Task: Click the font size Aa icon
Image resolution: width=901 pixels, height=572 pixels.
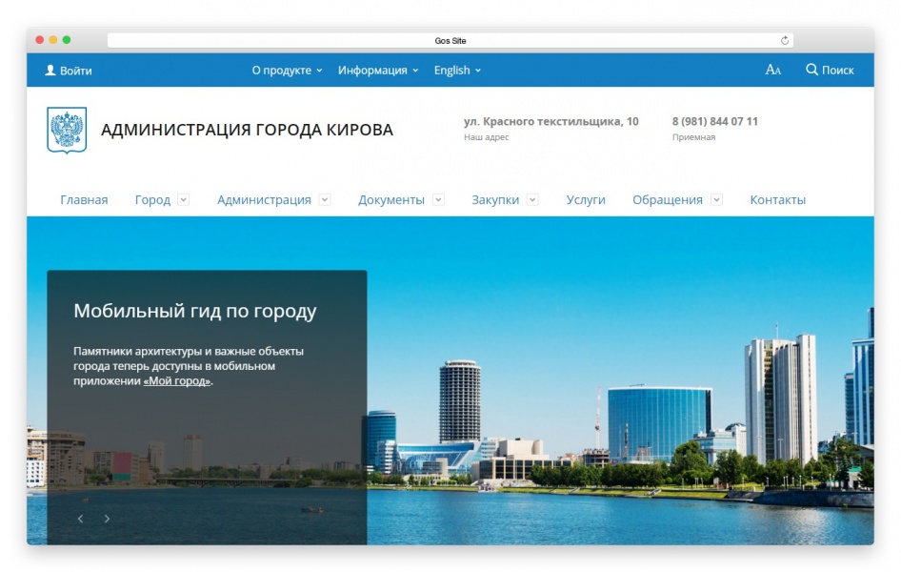Action: [772, 71]
